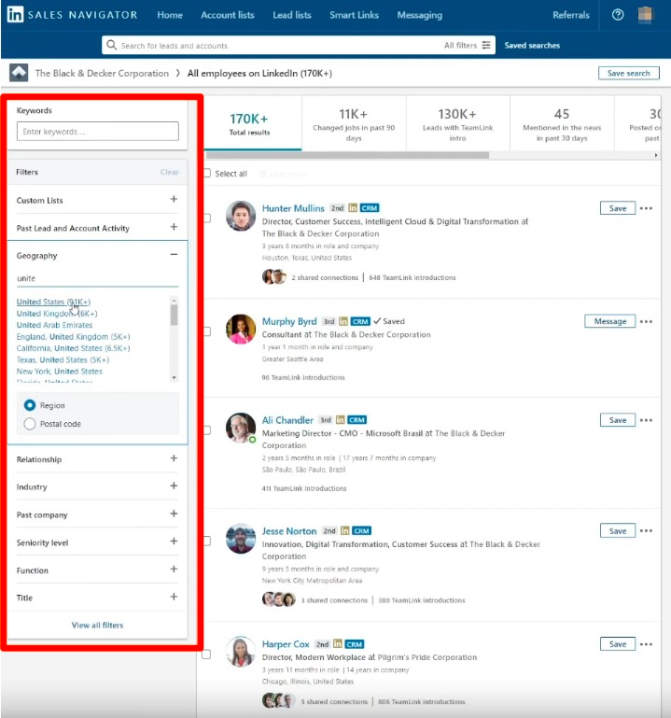Click the results tabs horizontal scrollbar
The height and width of the screenshot is (718, 671).
point(347,155)
